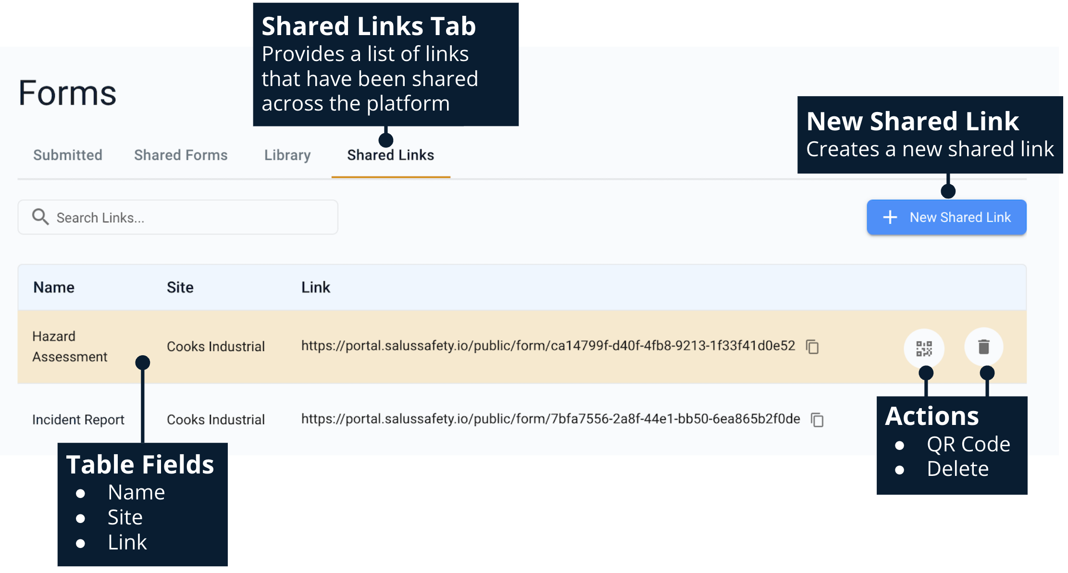Copy the Incident Report link URL
This screenshot has width=1068, height=573.
(817, 420)
